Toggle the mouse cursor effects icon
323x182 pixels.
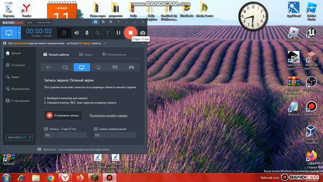[97, 33]
